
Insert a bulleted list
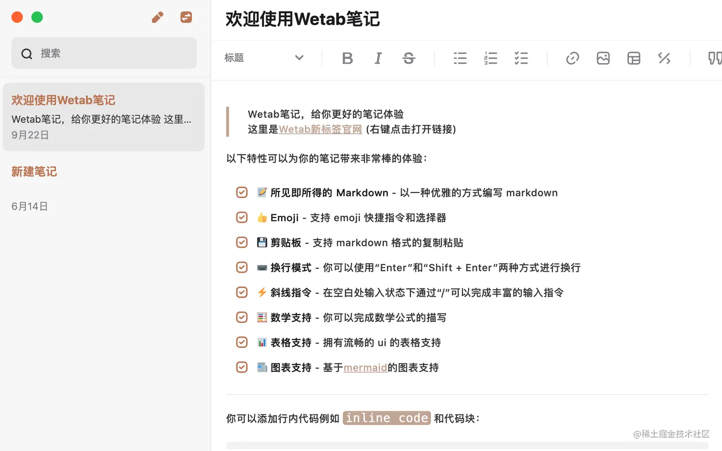(x=460, y=58)
